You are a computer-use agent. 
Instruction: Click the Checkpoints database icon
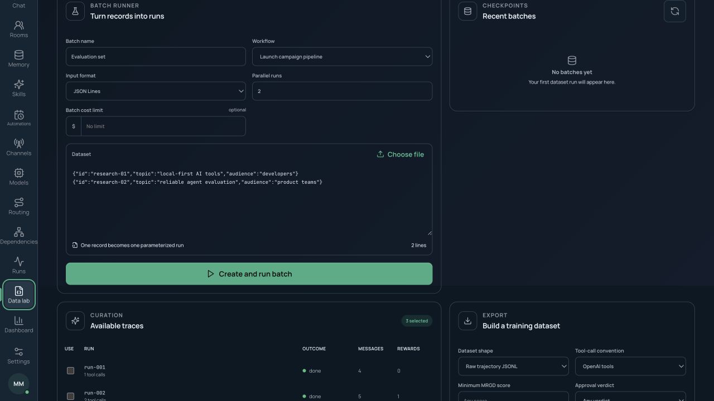coord(467,11)
